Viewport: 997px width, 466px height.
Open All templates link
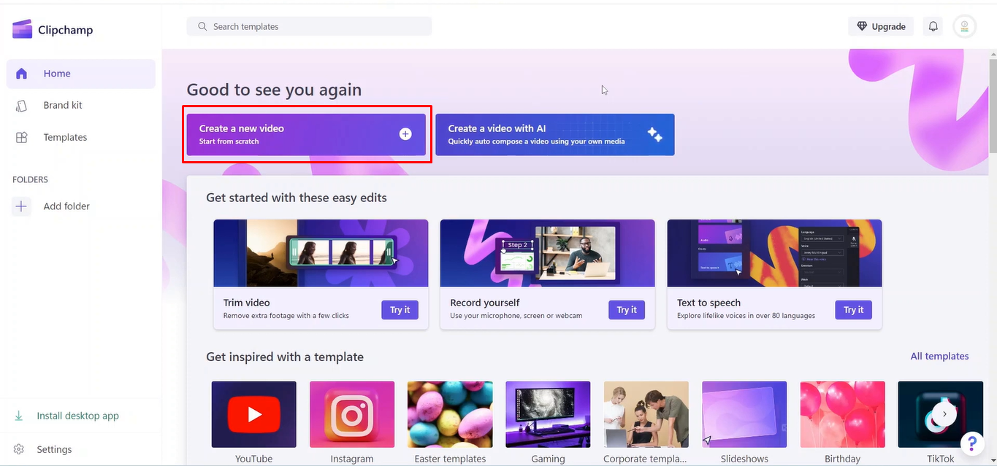click(x=939, y=356)
